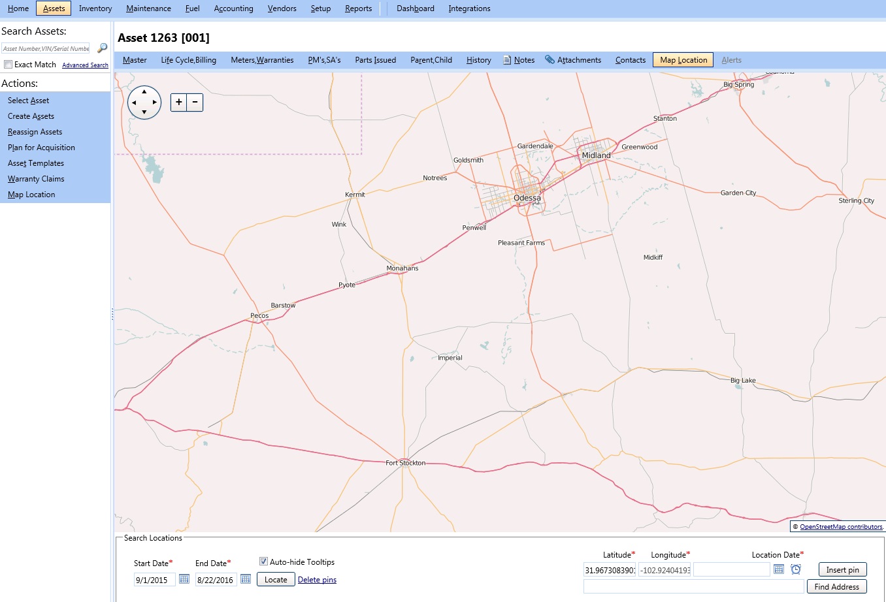Click the Find Address button
The width and height of the screenshot is (886, 602).
coord(836,586)
